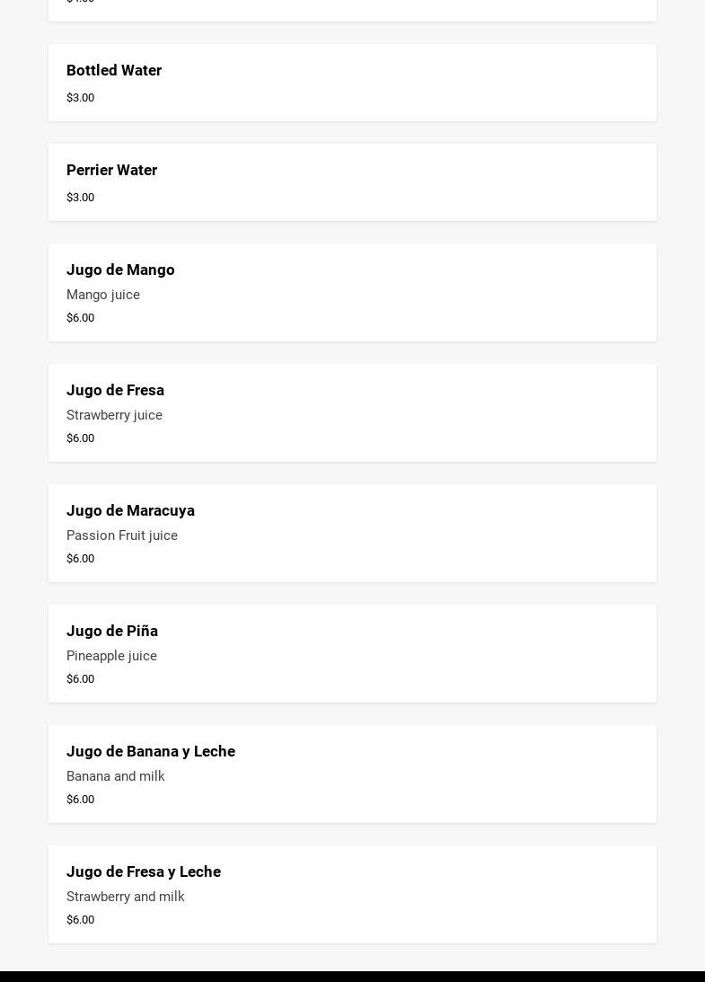
Task: Click the Jugo de Mango heading
Action: [x=120, y=270]
